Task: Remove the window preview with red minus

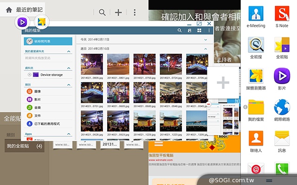Action: [208, 104]
